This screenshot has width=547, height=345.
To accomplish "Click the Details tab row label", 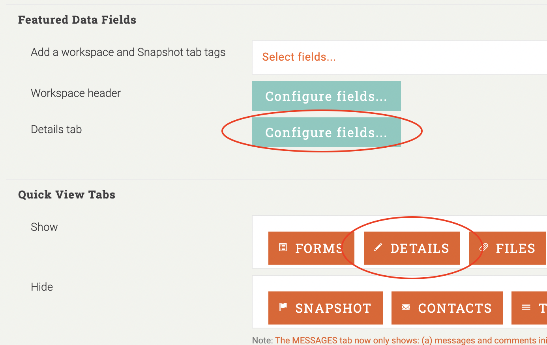I will (x=56, y=130).
